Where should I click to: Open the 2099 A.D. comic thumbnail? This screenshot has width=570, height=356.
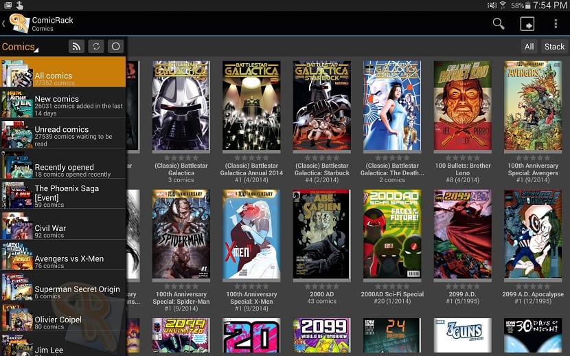pos(461,234)
